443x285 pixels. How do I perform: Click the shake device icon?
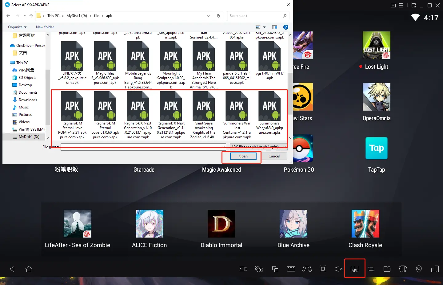(403, 269)
